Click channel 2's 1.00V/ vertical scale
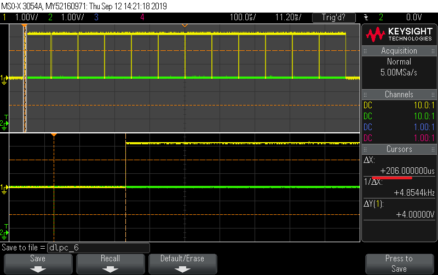 point(72,17)
